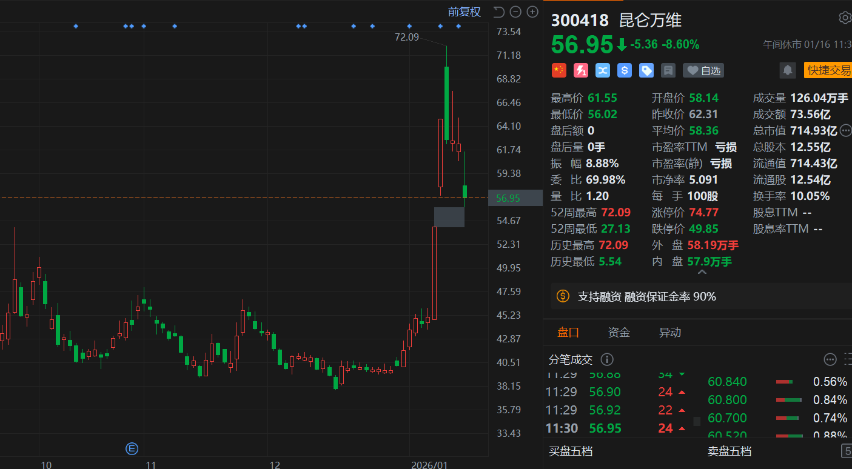Click the blue shuffle arrows icon
The width and height of the screenshot is (852, 469).
tap(603, 70)
